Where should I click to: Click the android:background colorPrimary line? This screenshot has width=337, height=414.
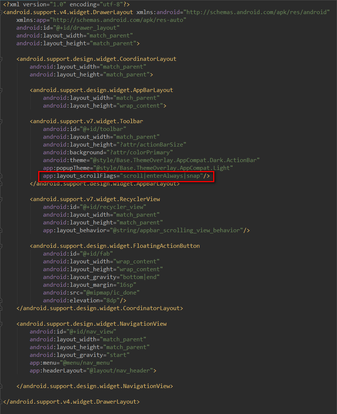tap(108, 152)
